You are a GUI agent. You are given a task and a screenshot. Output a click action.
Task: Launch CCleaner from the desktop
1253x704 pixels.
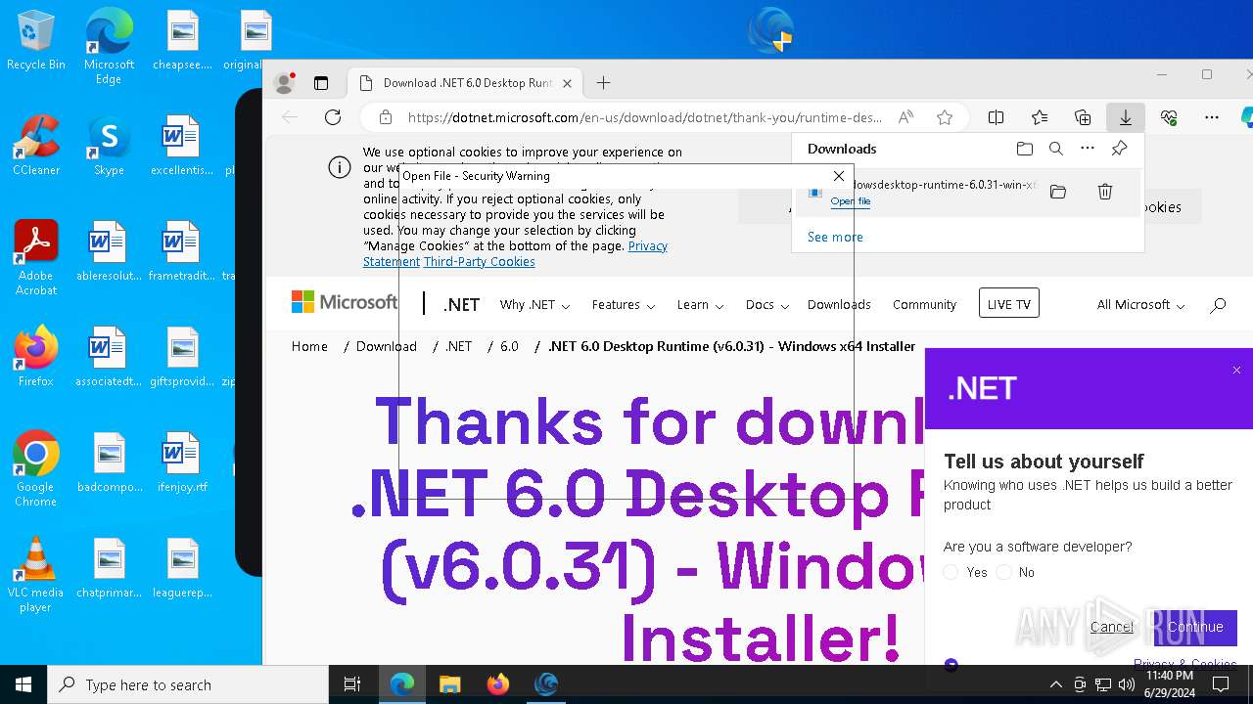coord(36,147)
